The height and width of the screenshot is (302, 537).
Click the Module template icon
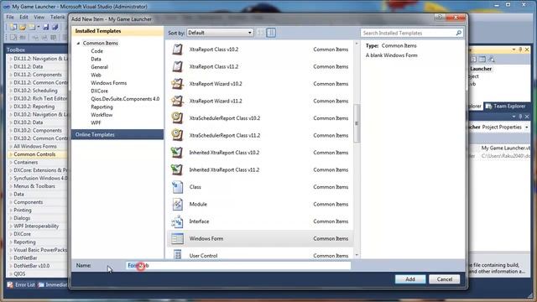point(177,204)
